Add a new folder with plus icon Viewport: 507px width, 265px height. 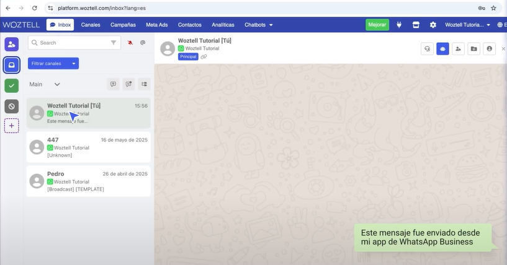12,126
